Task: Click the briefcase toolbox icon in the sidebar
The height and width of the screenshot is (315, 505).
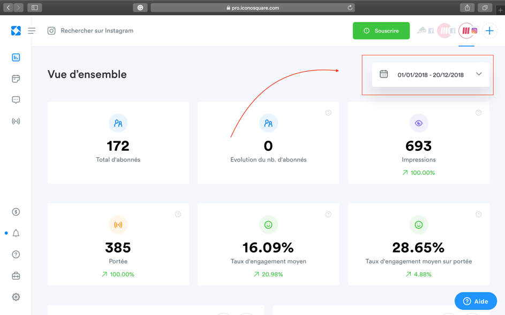Action: (x=16, y=276)
